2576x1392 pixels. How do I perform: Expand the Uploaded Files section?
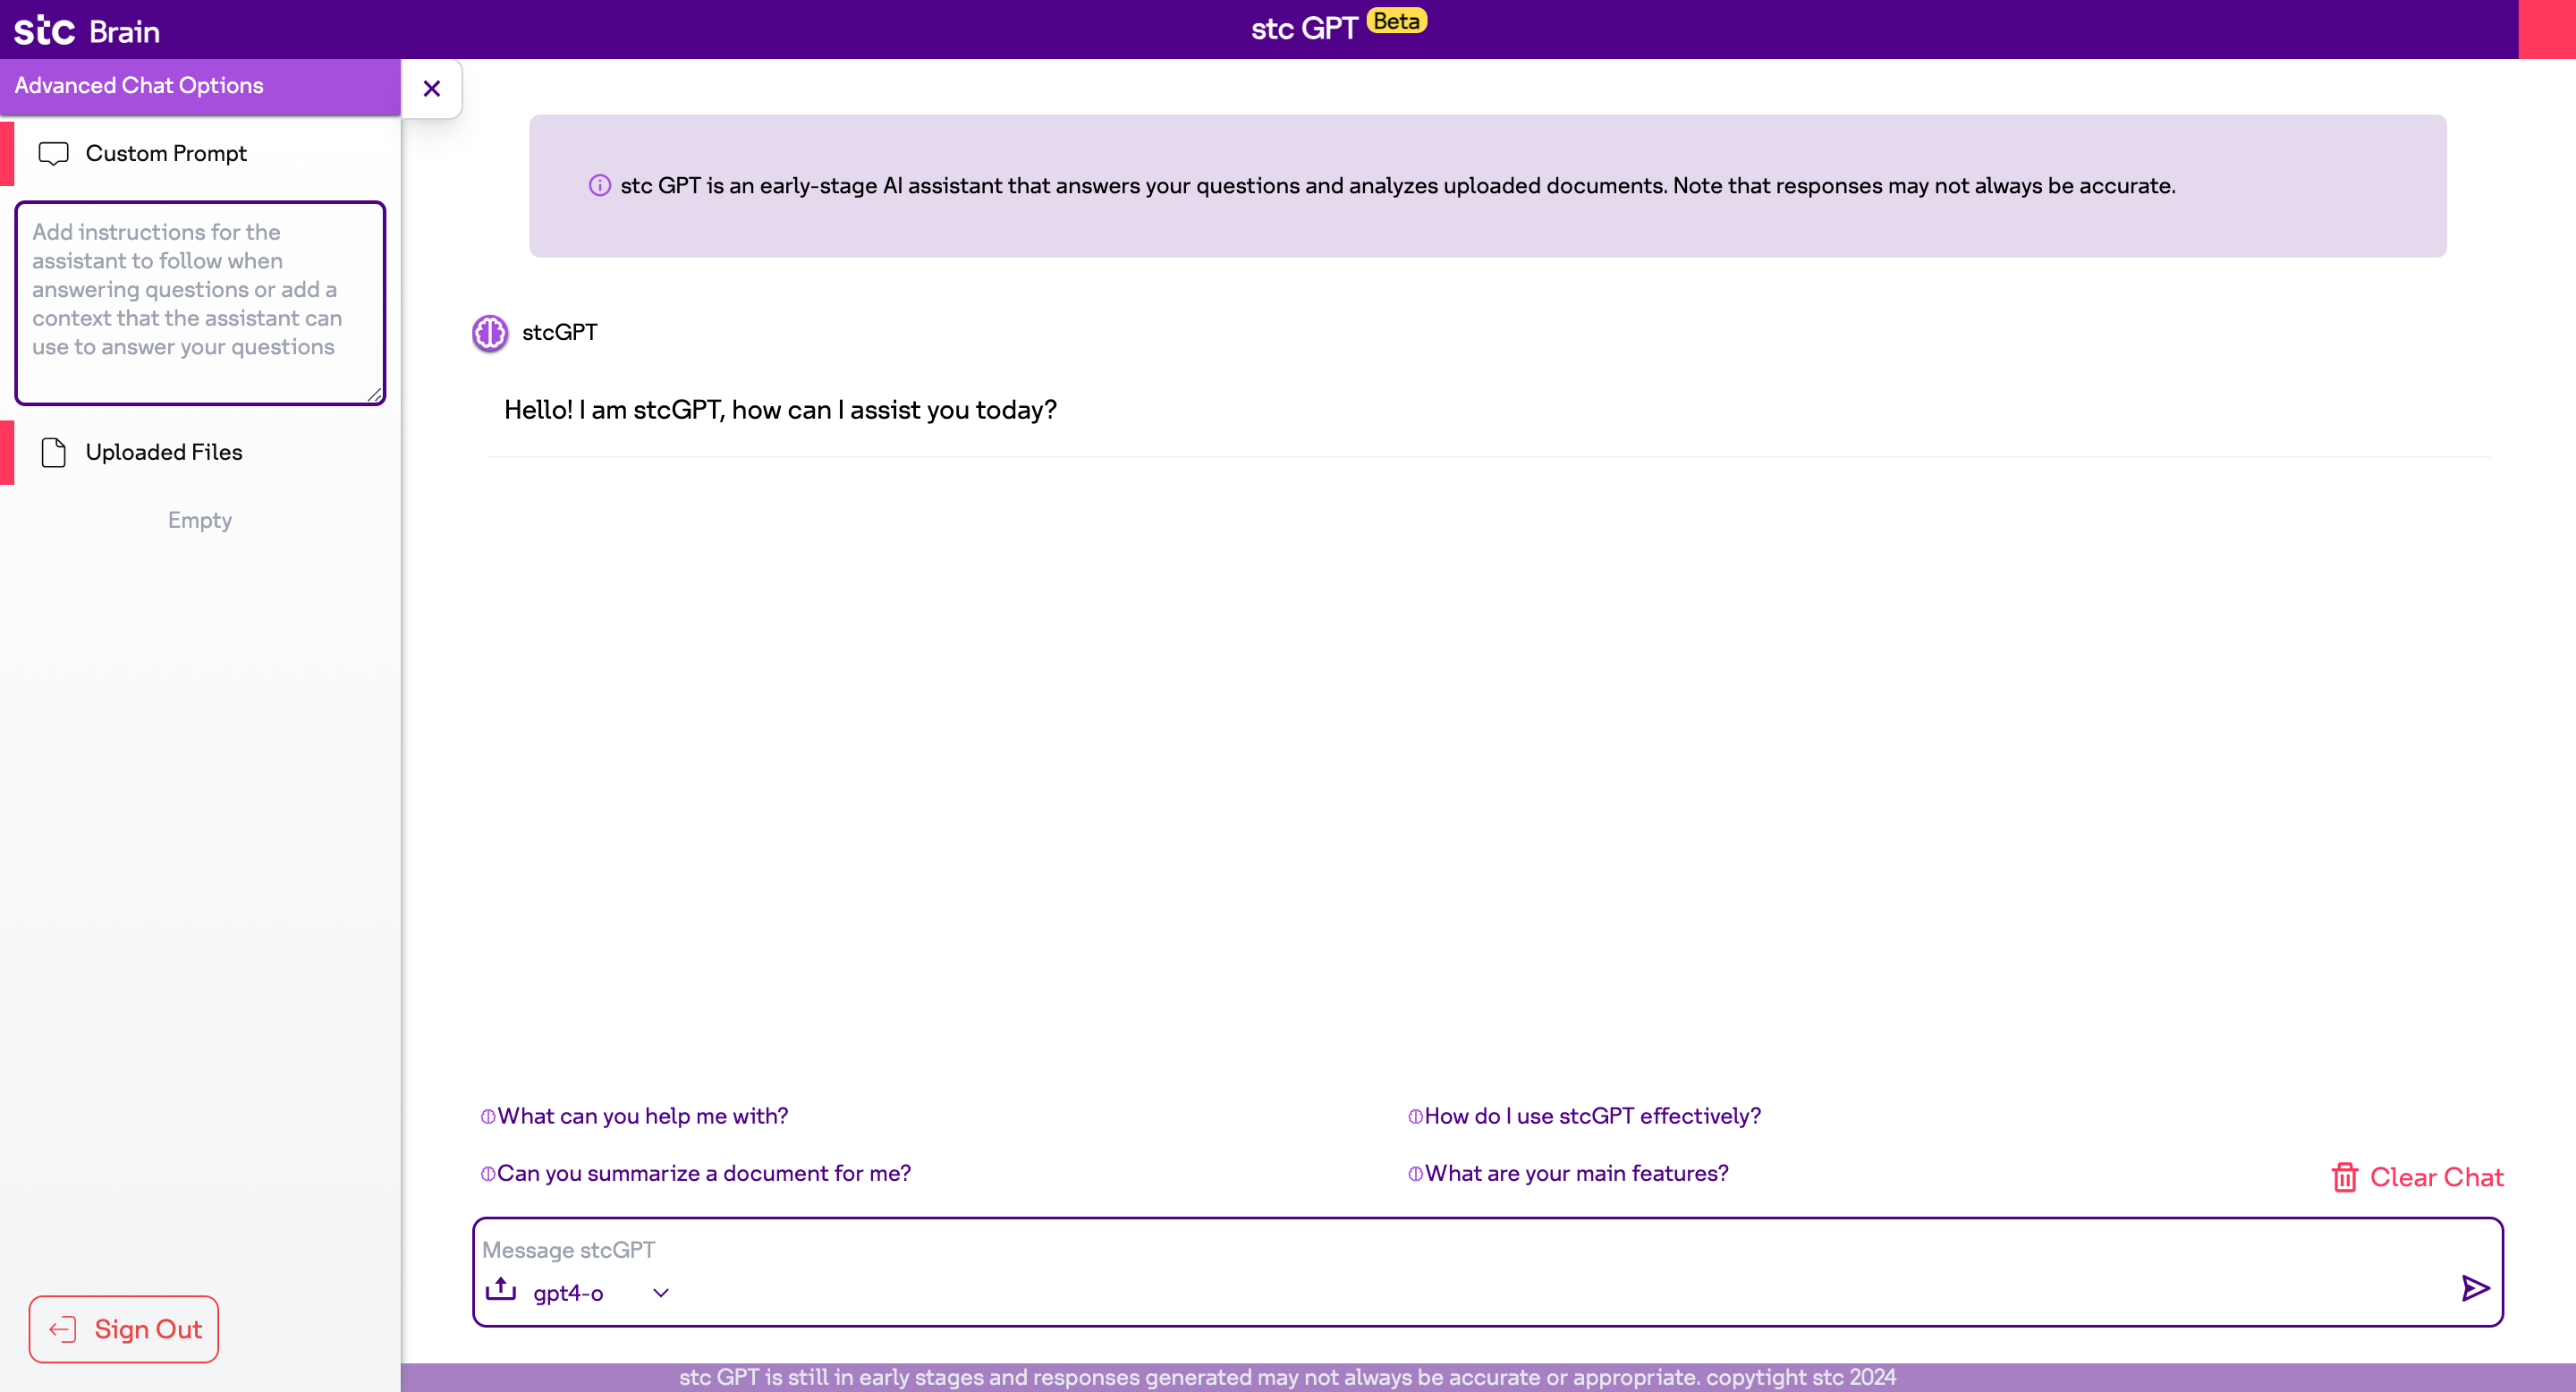[163, 452]
